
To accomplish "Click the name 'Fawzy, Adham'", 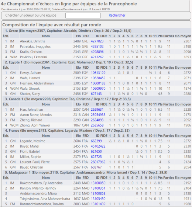I will pos(30,73).
